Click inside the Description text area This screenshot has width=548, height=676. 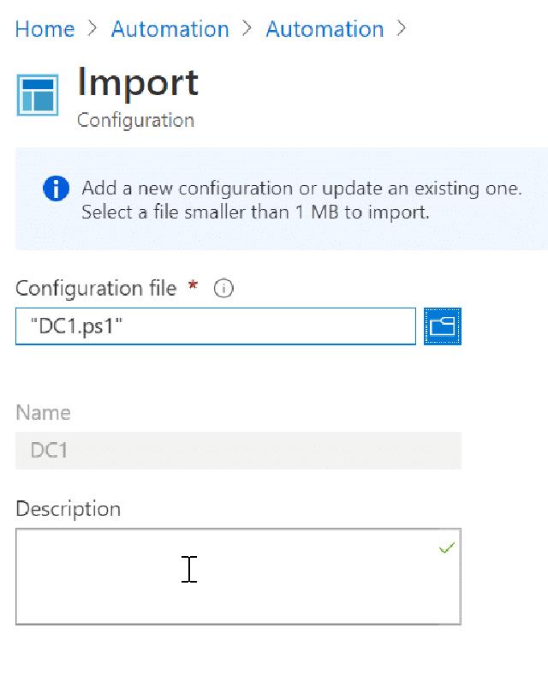pos(238,576)
